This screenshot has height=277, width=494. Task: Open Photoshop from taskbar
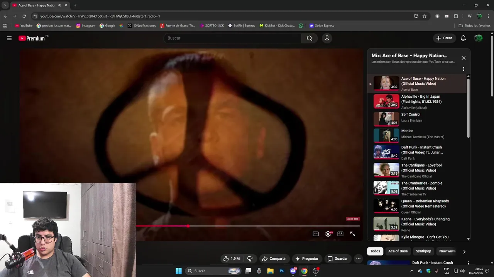(x=282, y=271)
